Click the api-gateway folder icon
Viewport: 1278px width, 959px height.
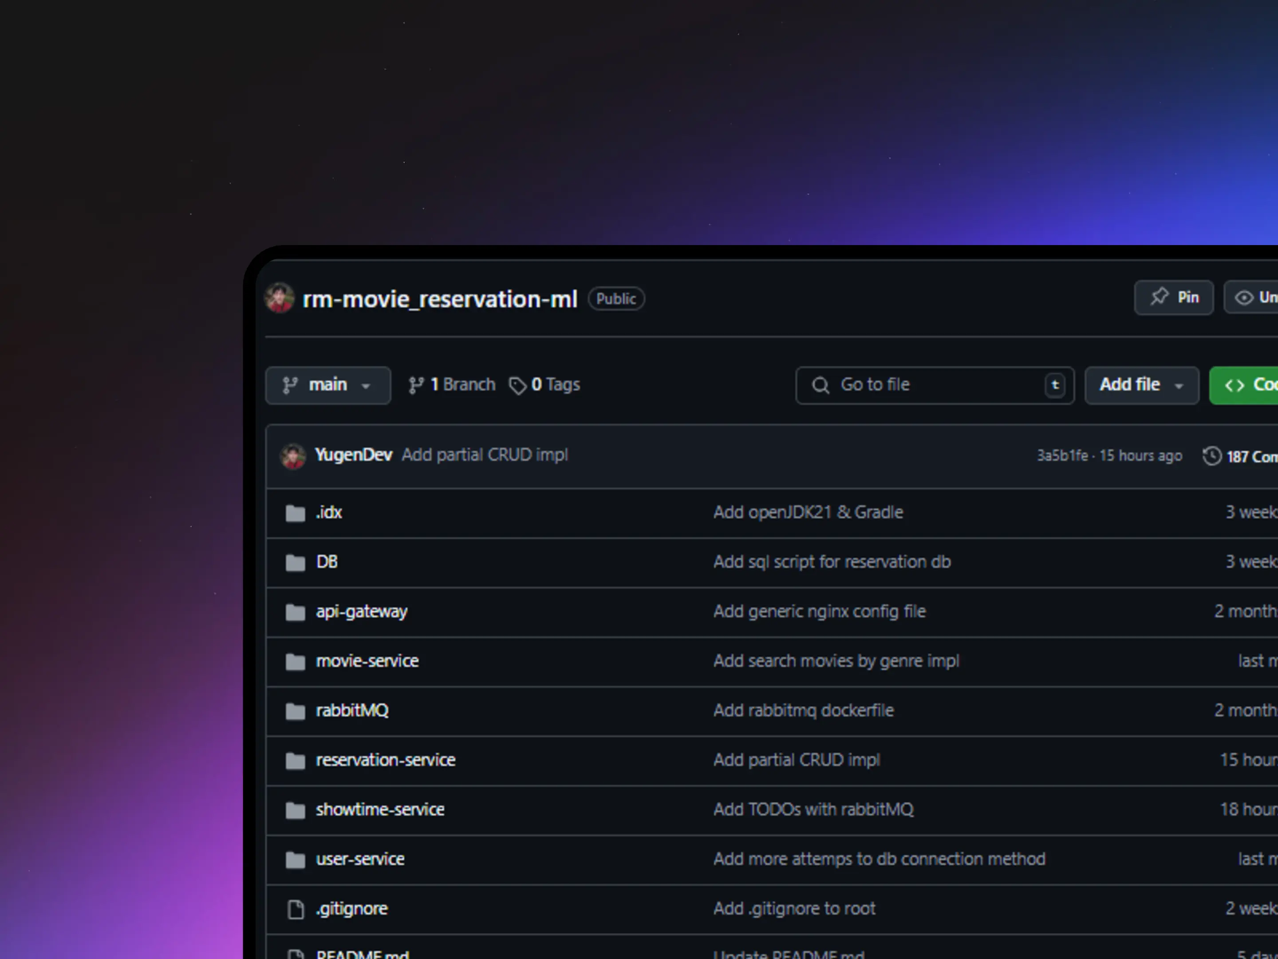click(295, 612)
